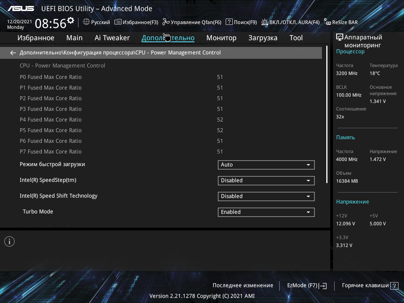The image size is (404, 303).
Task: Click the Intel(R) SpeedStep(tm) label
Action: coord(48,180)
